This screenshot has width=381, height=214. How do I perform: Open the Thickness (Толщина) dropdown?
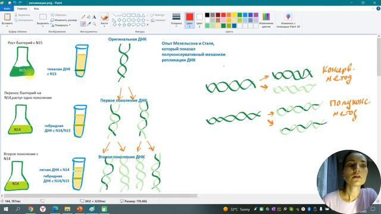point(176,20)
